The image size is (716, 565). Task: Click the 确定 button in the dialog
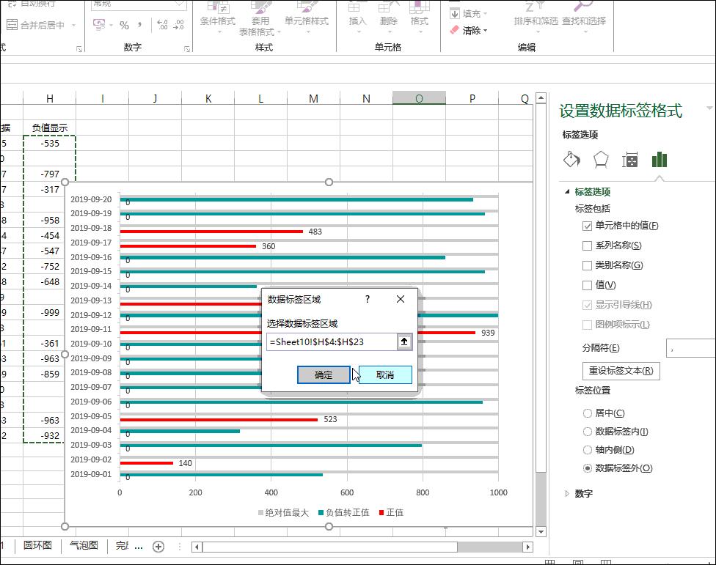pos(323,374)
